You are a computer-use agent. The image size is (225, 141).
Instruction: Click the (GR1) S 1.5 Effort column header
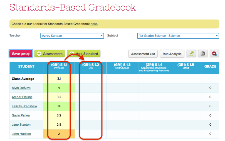tap(186, 68)
